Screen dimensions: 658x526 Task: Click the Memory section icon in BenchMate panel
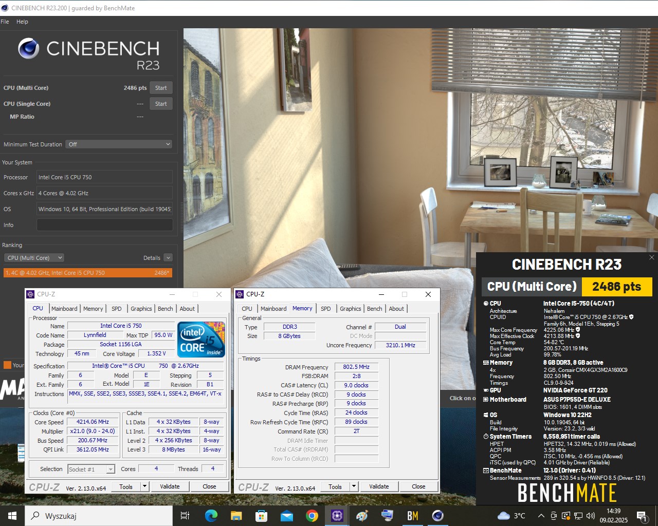pos(486,363)
